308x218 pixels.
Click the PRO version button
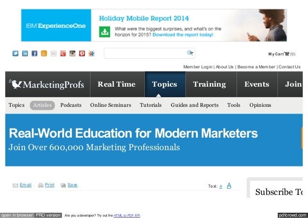click(x=48, y=215)
